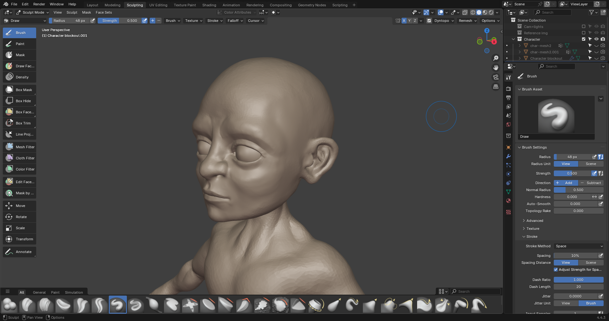Set Radius Unit to Scene
Image resolution: width=609 pixels, height=321 pixels.
coord(591,164)
